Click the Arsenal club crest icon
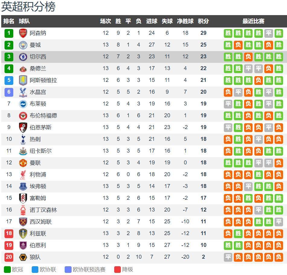Viewport: 287px width, 275px height. pos(23,33)
